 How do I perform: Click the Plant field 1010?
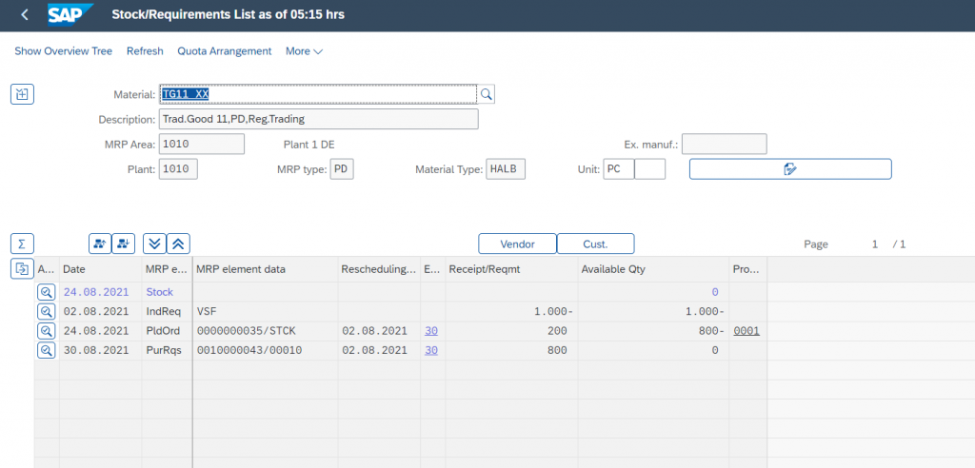point(178,168)
